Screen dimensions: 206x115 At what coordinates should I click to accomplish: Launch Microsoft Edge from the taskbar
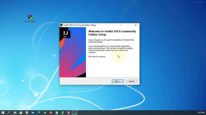pos(39,112)
